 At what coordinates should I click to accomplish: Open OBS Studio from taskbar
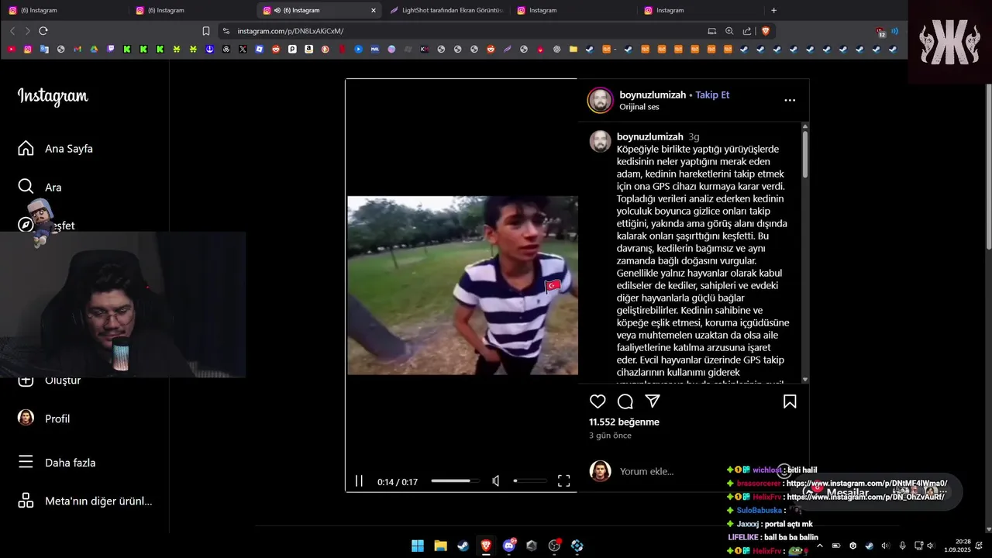coord(555,546)
